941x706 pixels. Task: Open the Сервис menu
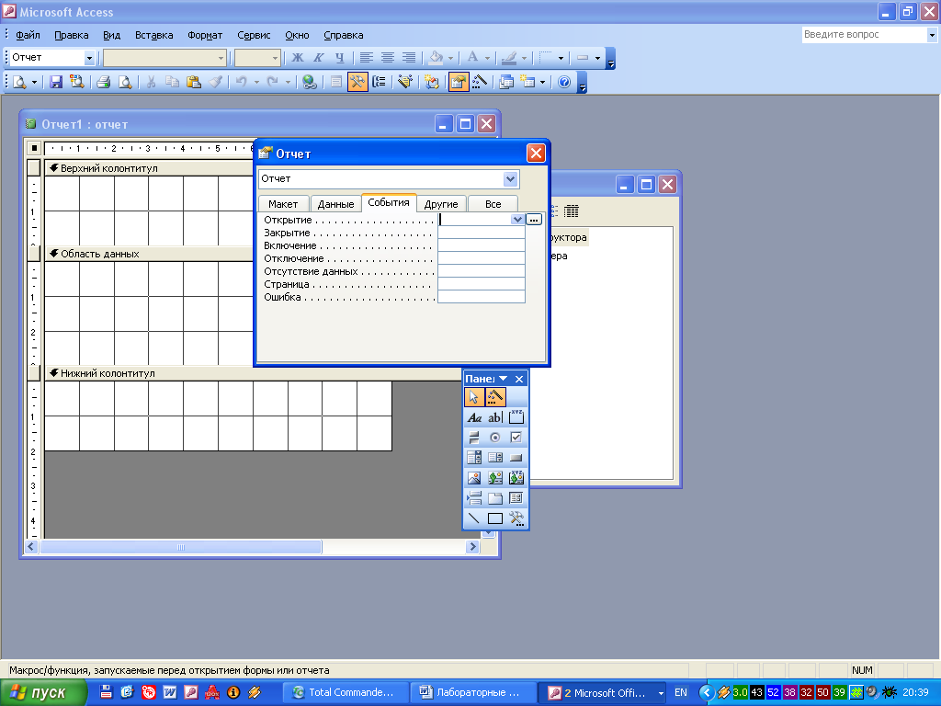[254, 35]
